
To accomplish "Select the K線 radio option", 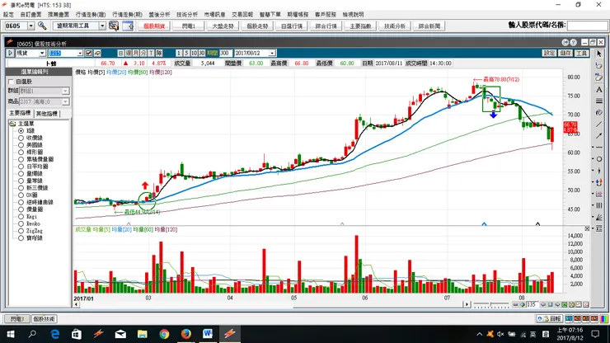I will click(21, 131).
